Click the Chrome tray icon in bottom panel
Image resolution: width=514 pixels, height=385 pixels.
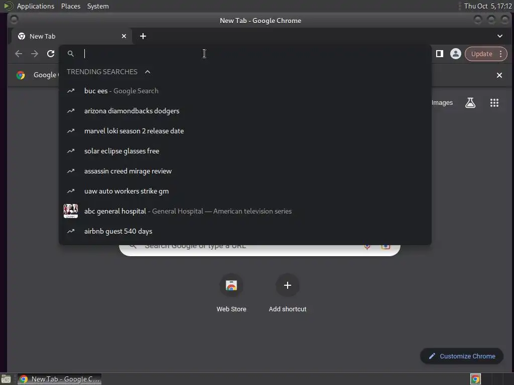(x=475, y=379)
